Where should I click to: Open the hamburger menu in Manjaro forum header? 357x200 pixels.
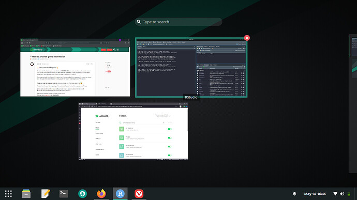pyautogui.click(x=118, y=50)
